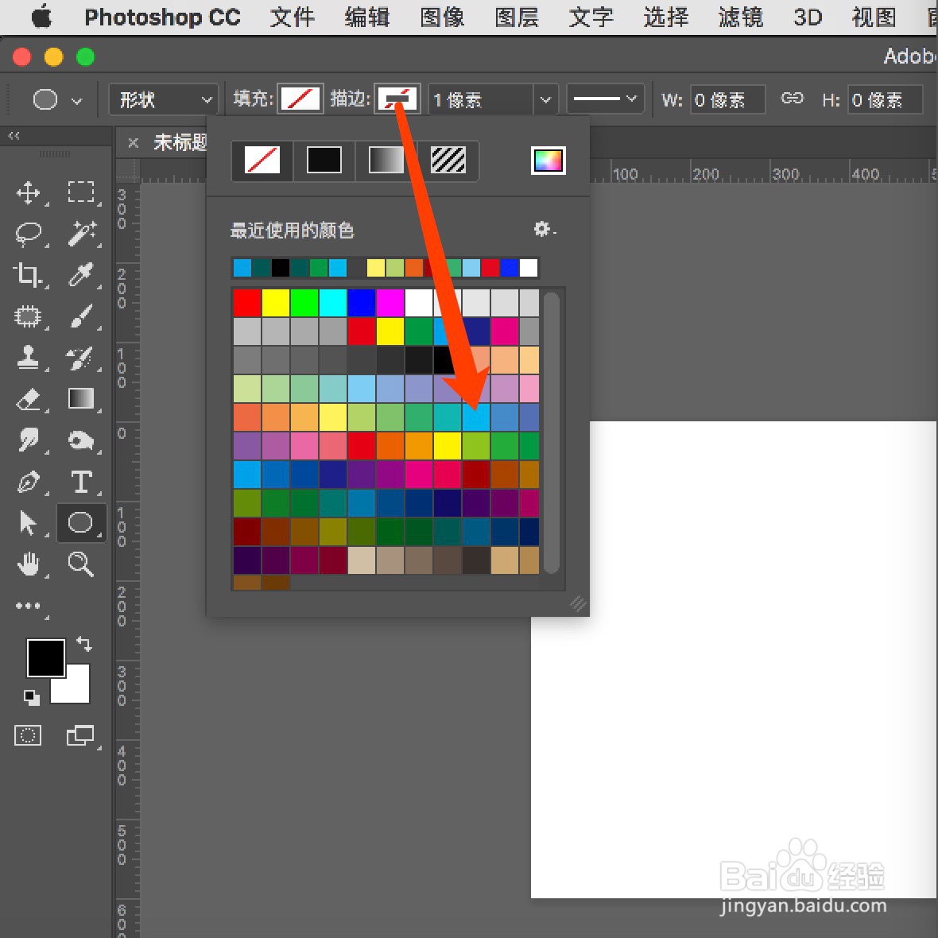
Task: Open the 形状 tool mode dropdown
Action: click(x=163, y=99)
